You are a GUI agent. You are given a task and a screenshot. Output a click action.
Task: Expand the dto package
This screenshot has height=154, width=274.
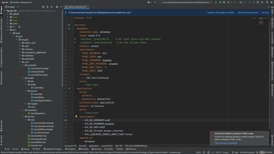[x=26, y=81]
